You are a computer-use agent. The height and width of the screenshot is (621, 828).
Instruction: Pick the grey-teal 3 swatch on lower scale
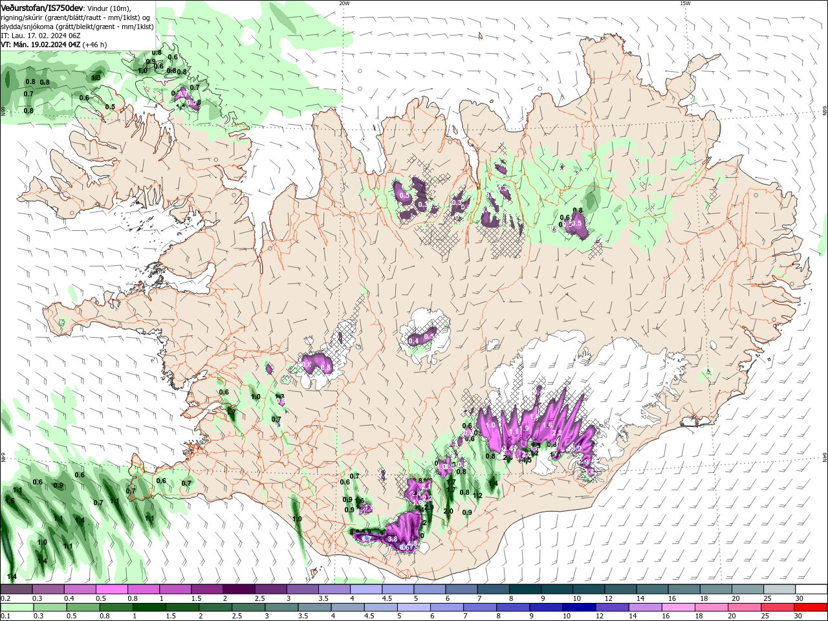[x=281, y=607]
